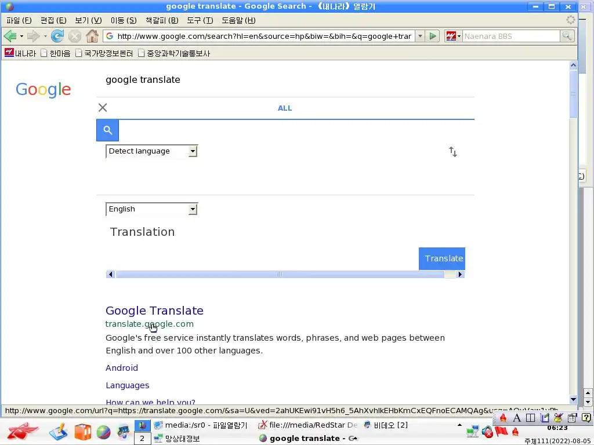This screenshot has width=594, height=445.
Task: Click the translate.google.com green URL
Action: pos(150,324)
